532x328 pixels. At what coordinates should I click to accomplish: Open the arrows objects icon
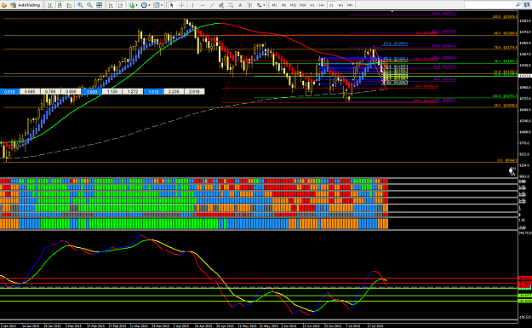tap(260, 5)
